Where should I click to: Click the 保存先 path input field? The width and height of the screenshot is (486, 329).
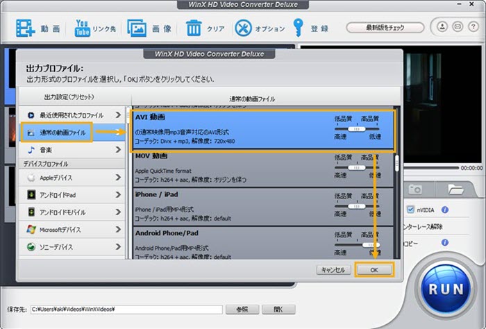pyautogui.click(x=126, y=309)
